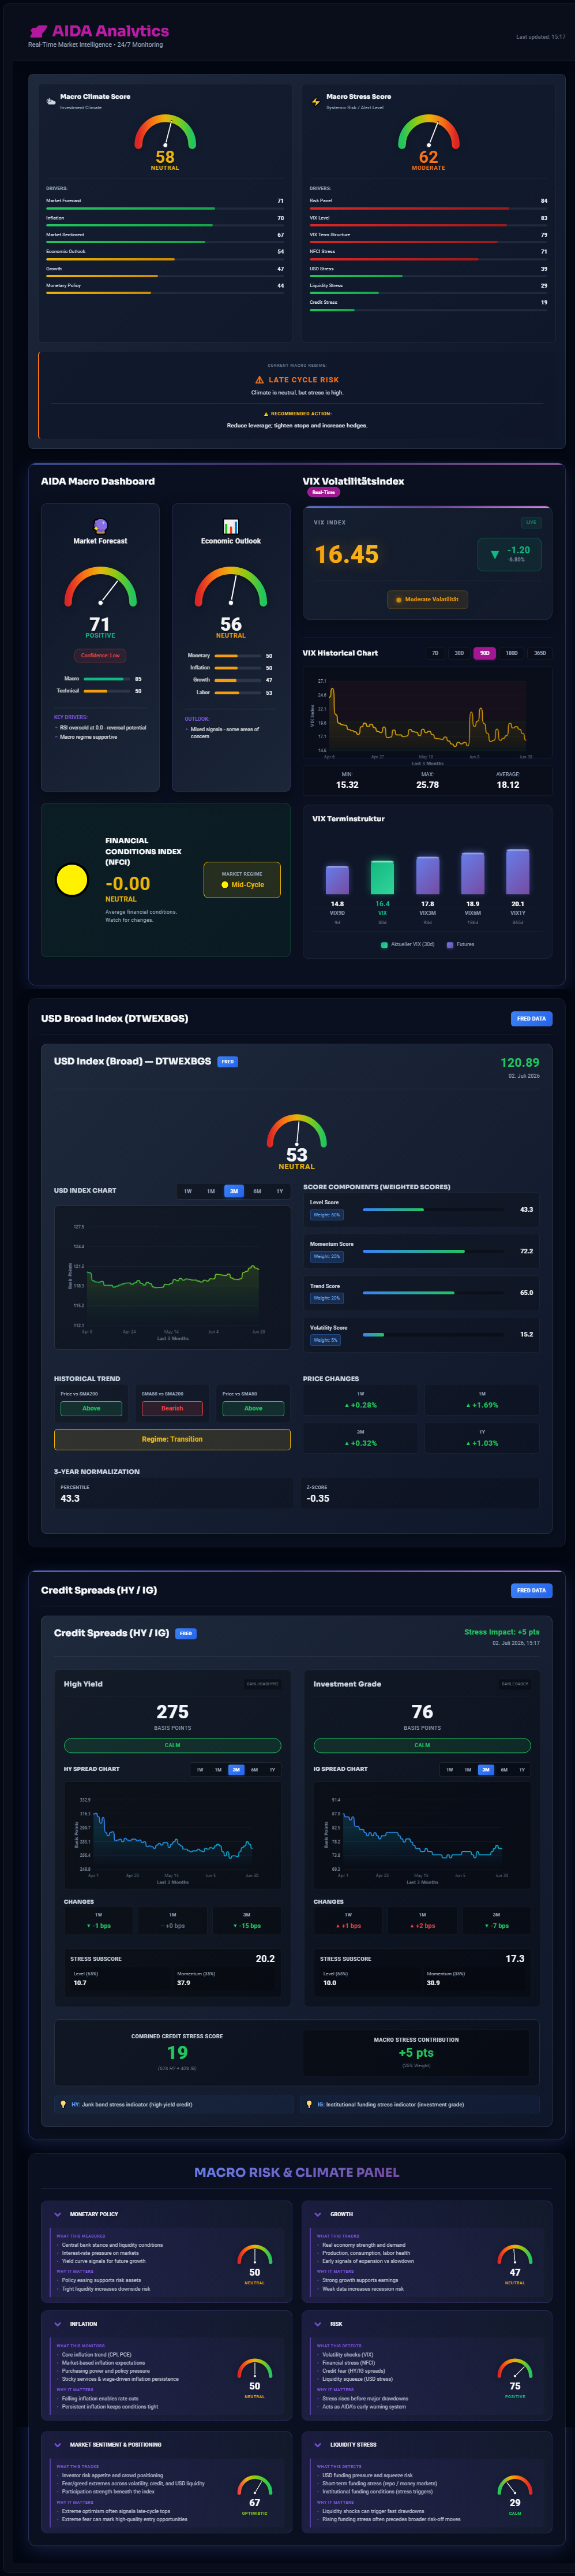The height and width of the screenshot is (2576, 575).
Task: Click the green current VIX term bar
Action: tap(382, 877)
